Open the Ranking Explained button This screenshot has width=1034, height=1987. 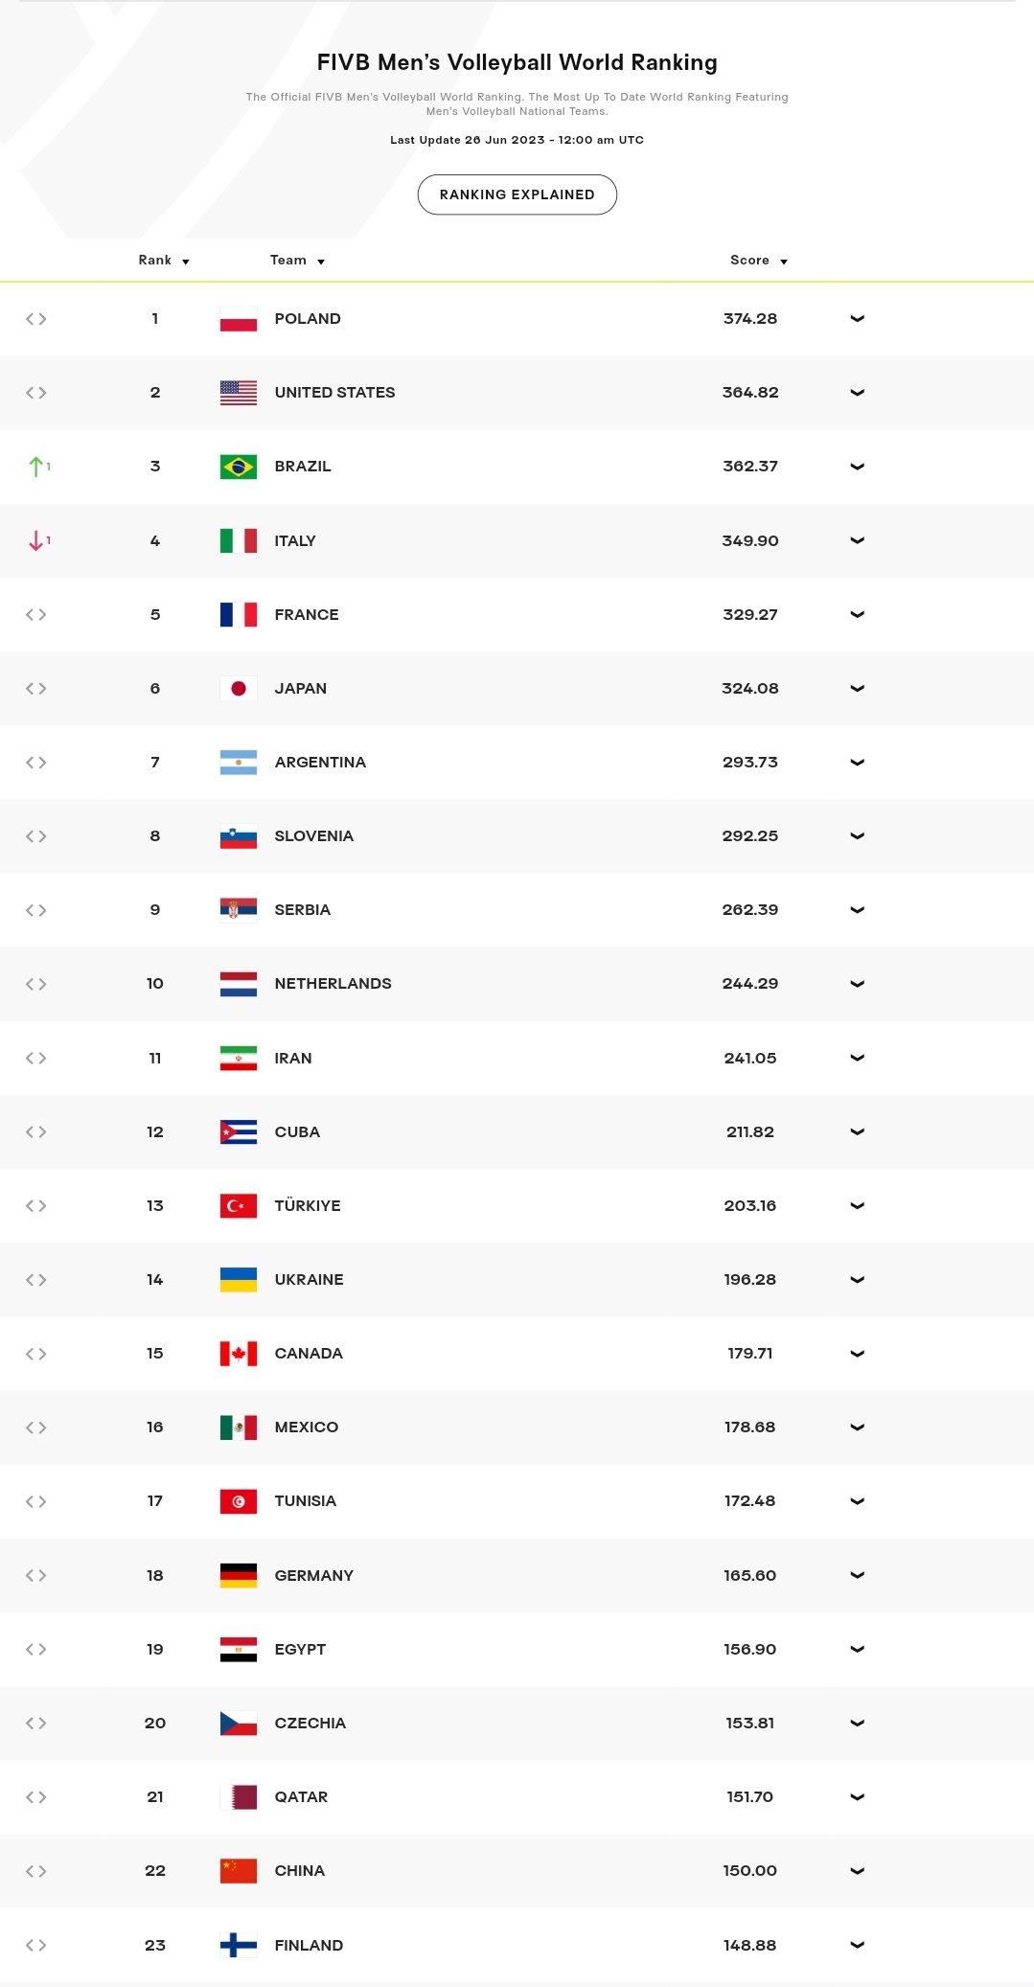point(517,194)
